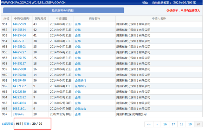Jump to results page 19
Image resolution: width=203 pixels, height=133 pixels.
tap(190, 124)
